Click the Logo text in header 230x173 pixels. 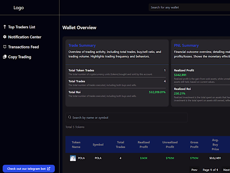[x=19, y=8]
